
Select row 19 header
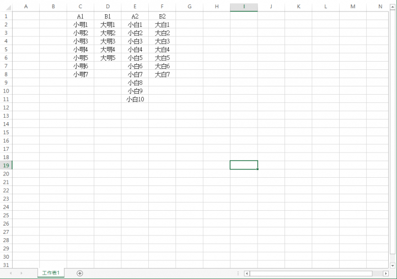point(6,166)
